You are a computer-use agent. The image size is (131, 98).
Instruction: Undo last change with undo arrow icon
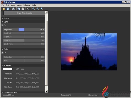point(28,9)
